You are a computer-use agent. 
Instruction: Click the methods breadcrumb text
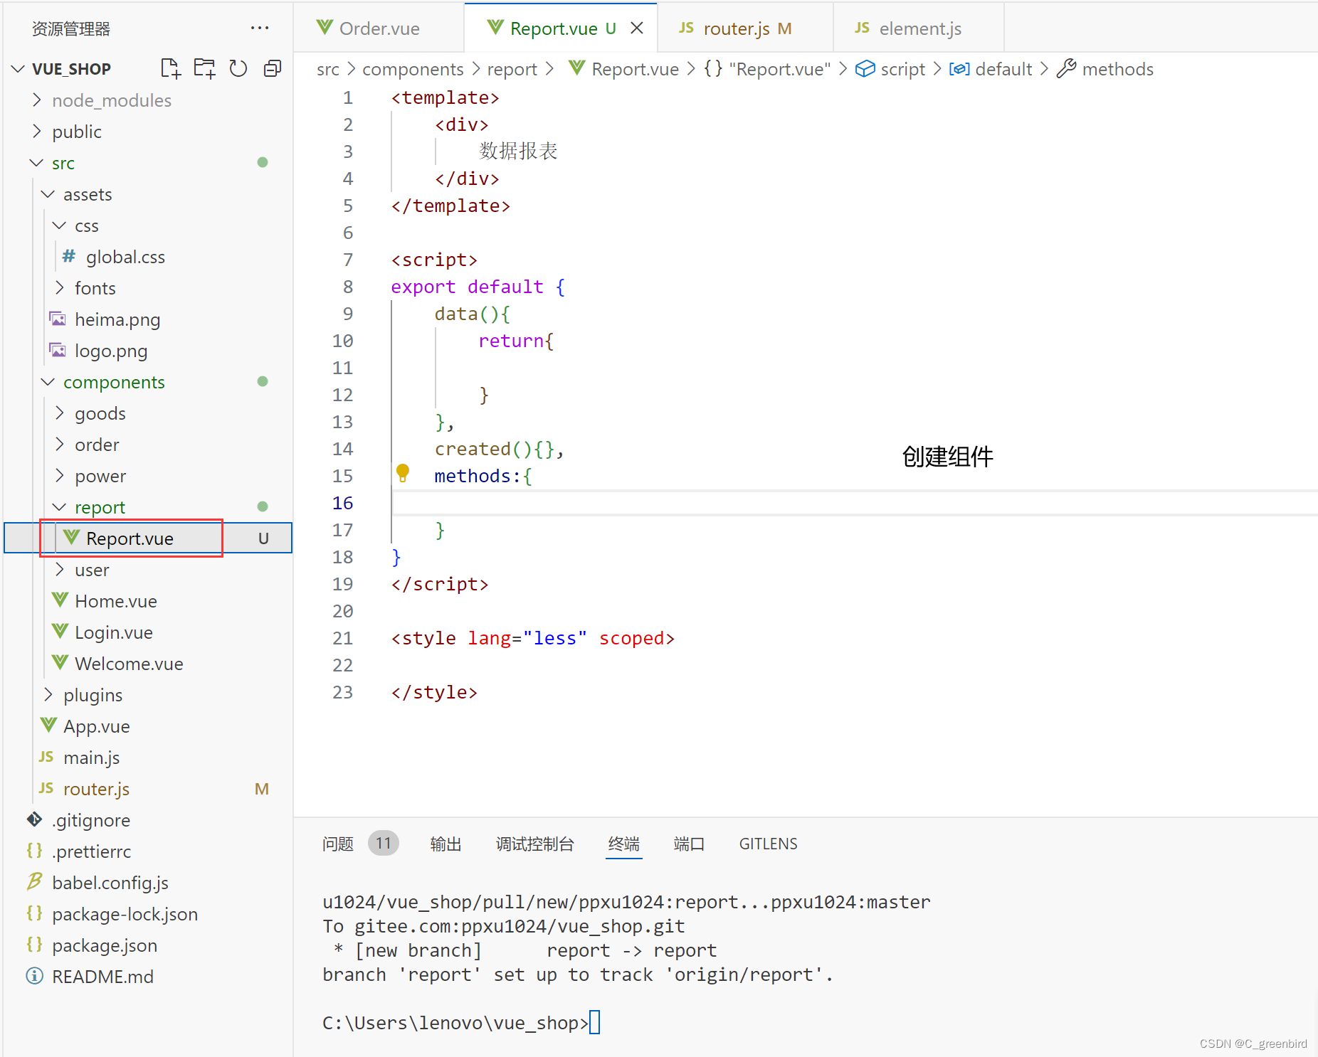pos(1118,69)
